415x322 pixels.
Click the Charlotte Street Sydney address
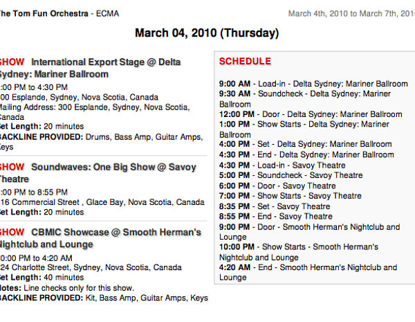(x=91, y=267)
